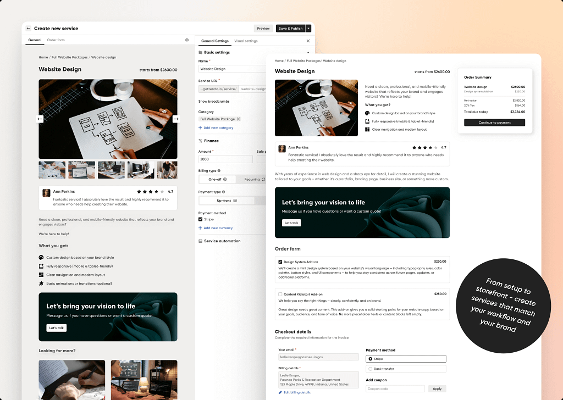Select One-off billing type
The height and width of the screenshot is (400, 563).
(218, 179)
